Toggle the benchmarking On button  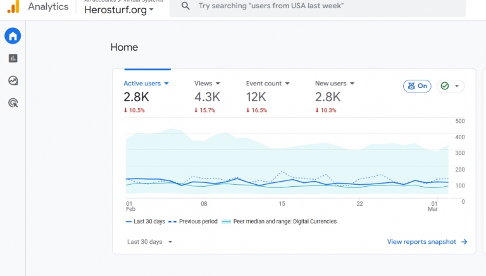(x=417, y=86)
